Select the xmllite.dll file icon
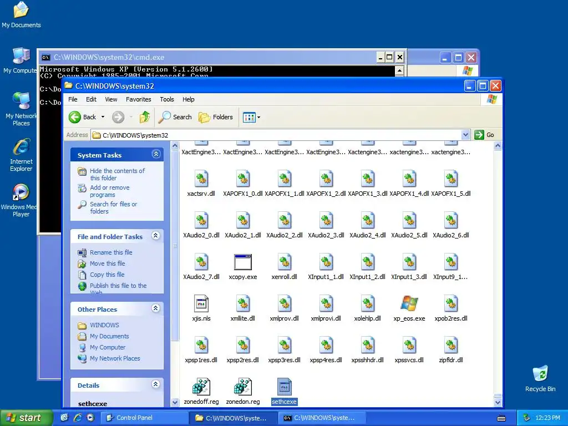This screenshot has height=426, width=568. coord(243,303)
